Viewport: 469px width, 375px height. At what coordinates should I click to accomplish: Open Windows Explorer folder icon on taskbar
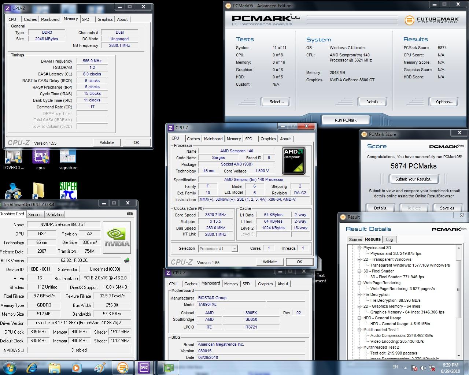tap(55, 367)
